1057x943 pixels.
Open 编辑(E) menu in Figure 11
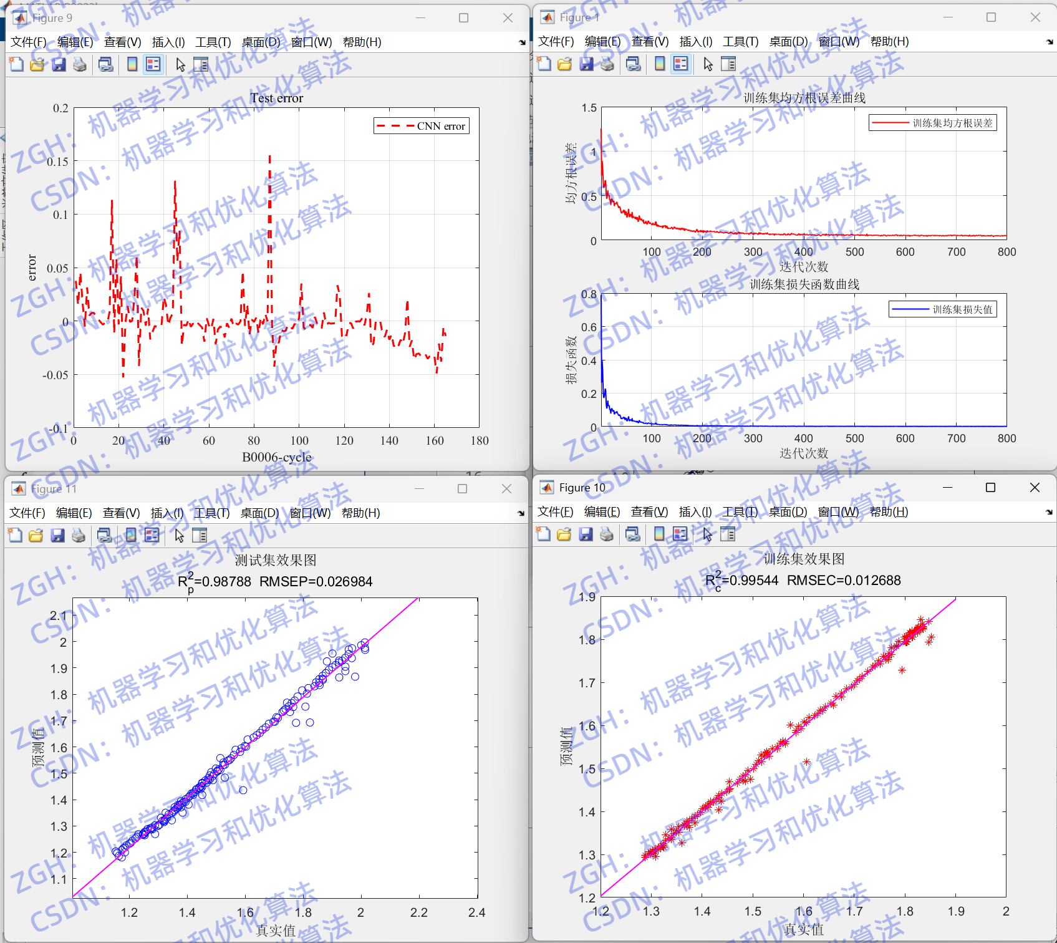pos(74,513)
